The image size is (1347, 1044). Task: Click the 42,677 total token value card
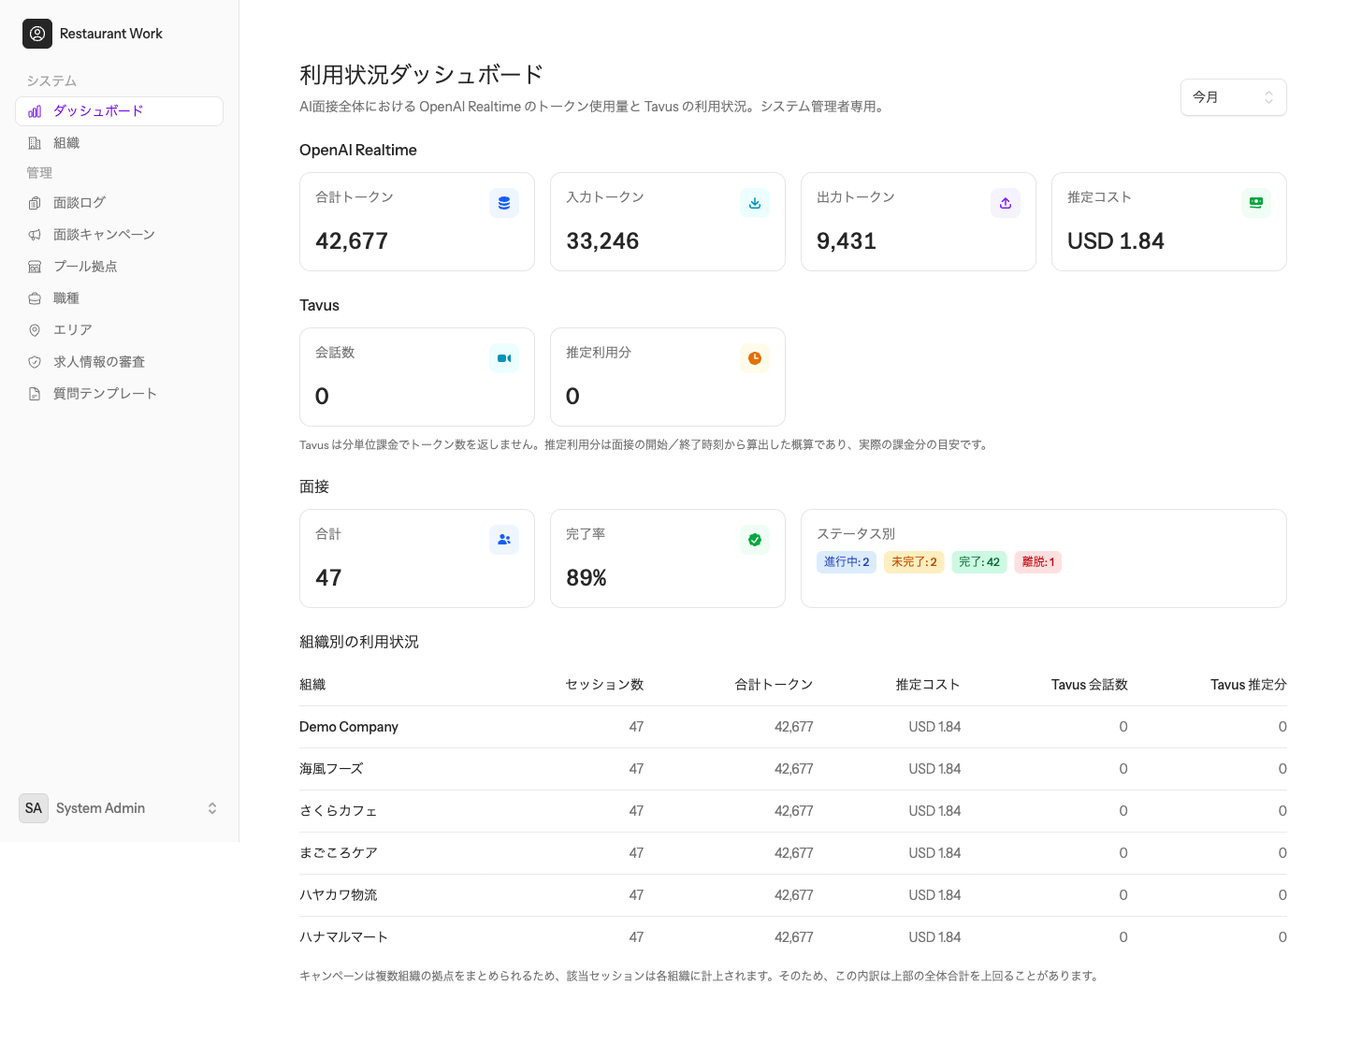click(x=417, y=222)
